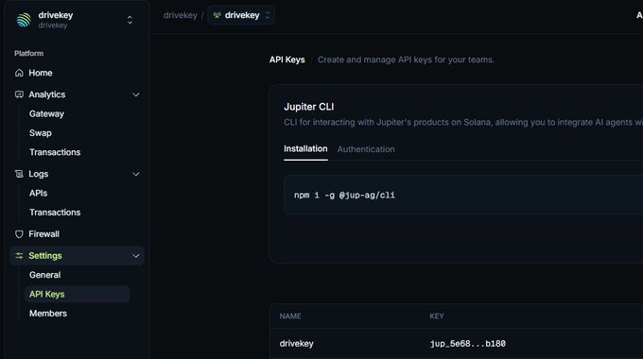
Task: Open APIs logs
Action: click(38, 194)
